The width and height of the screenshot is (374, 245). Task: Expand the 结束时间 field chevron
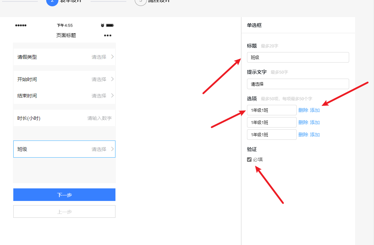112,95
